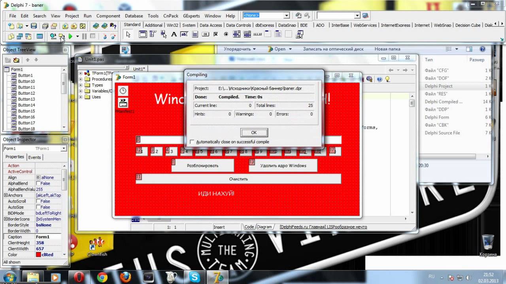Click the 'Очистить' button on the form
The height and width of the screenshot is (284, 506).
coord(238,179)
